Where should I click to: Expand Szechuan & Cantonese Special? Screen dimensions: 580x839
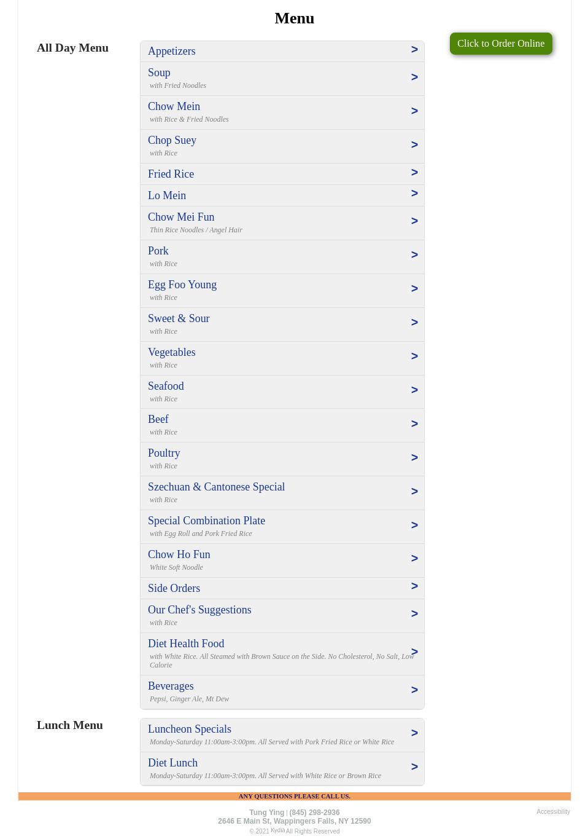coord(216,487)
